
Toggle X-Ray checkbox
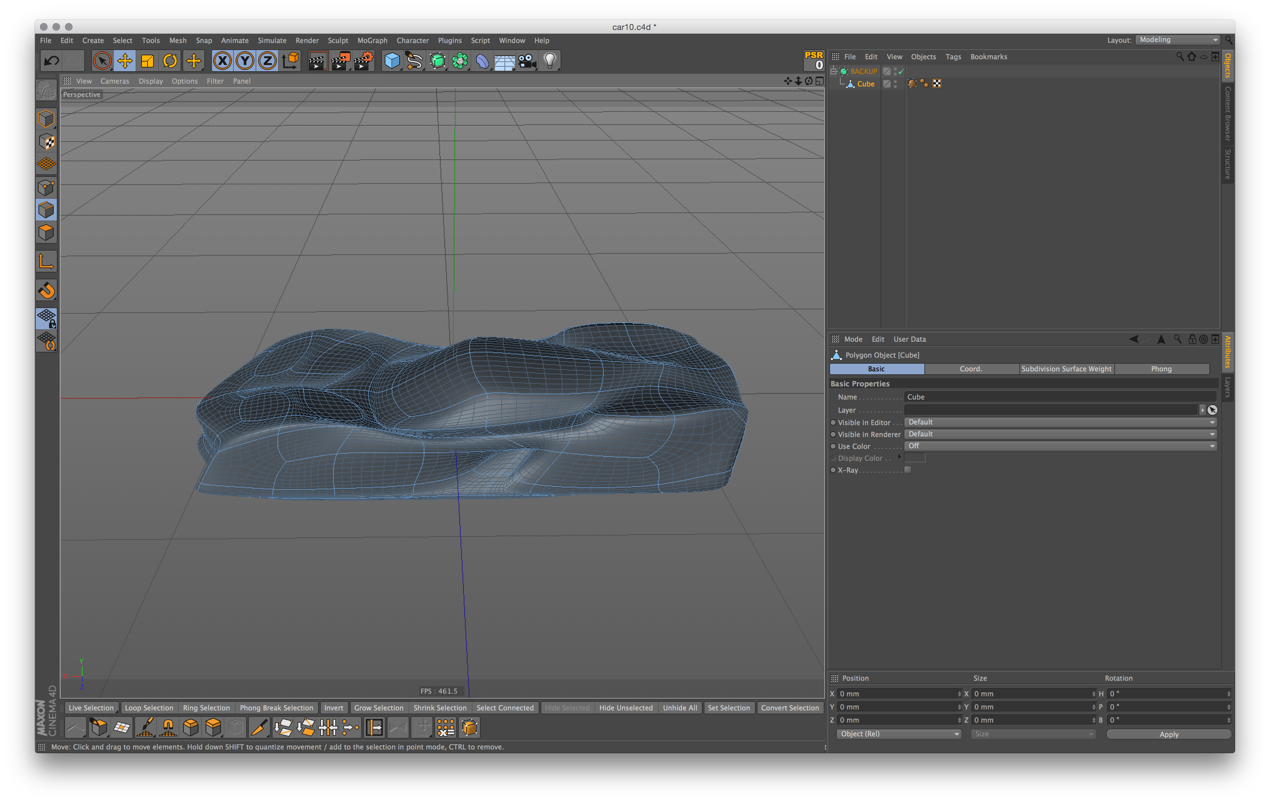click(x=908, y=470)
